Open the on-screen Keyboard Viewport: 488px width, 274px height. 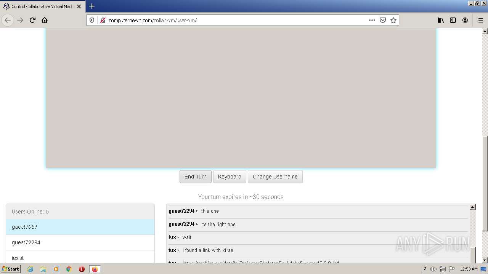pyautogui.click(x=230, y=177)
